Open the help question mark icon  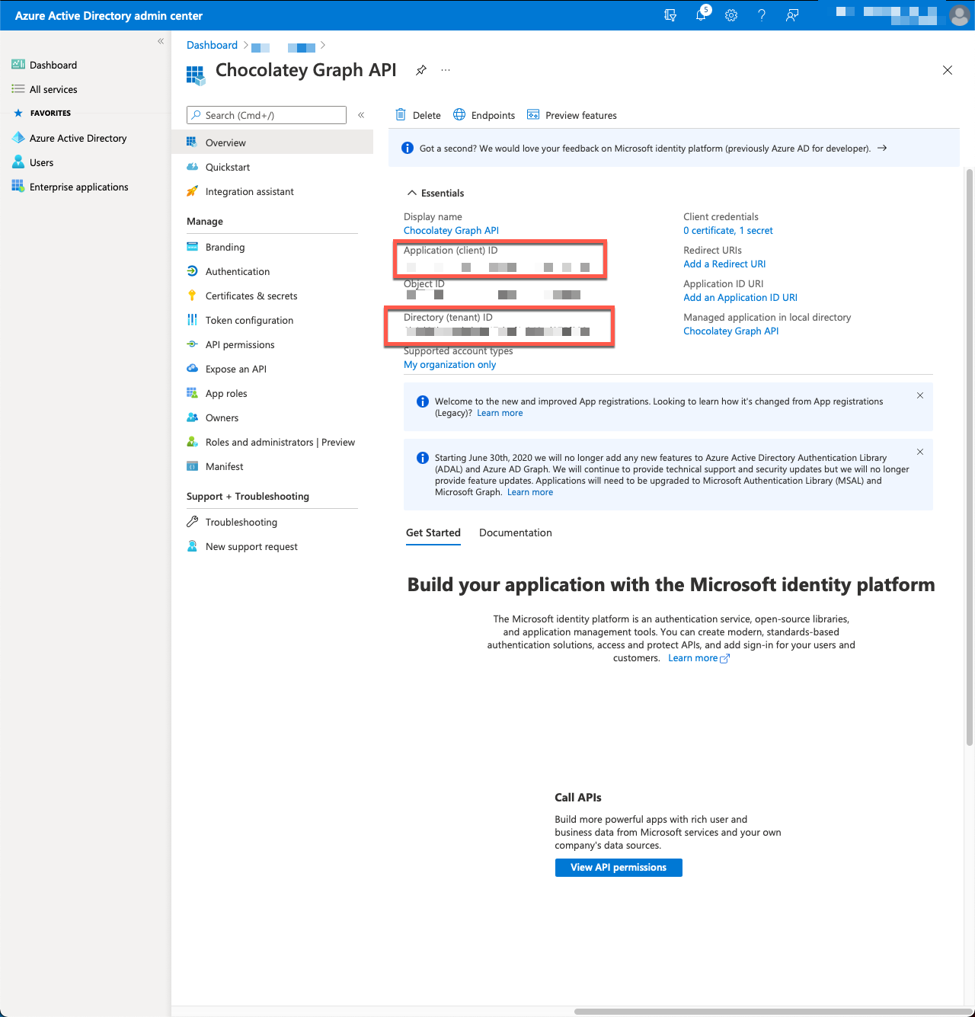tap(762, 15)
